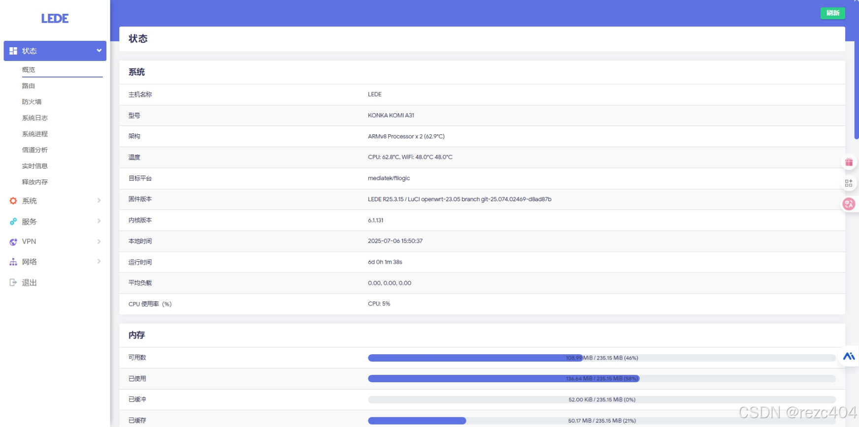Viewport: 859px width, 427px height.
Task: Click the page vertical scrollbar
Action: point(857,69)
